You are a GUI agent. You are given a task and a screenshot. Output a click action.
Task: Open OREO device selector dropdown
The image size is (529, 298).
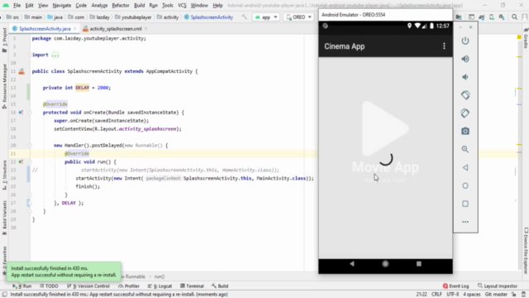click(298, 17)
